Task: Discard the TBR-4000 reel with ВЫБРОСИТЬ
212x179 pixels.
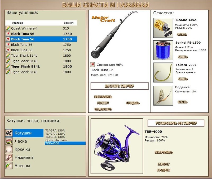Action: [x=164, y=152]
